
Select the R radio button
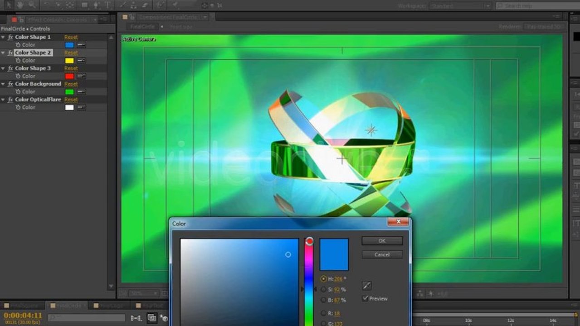click(323, 313)
